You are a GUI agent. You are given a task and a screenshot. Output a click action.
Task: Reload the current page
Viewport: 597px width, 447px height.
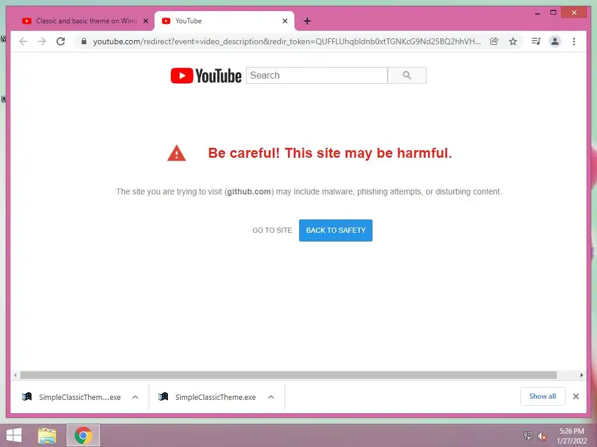tap(61, 41)
